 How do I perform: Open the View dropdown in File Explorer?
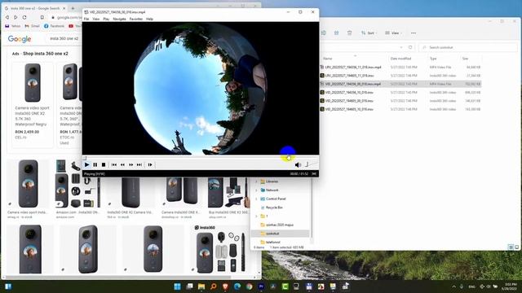click(x=393, y=33)
